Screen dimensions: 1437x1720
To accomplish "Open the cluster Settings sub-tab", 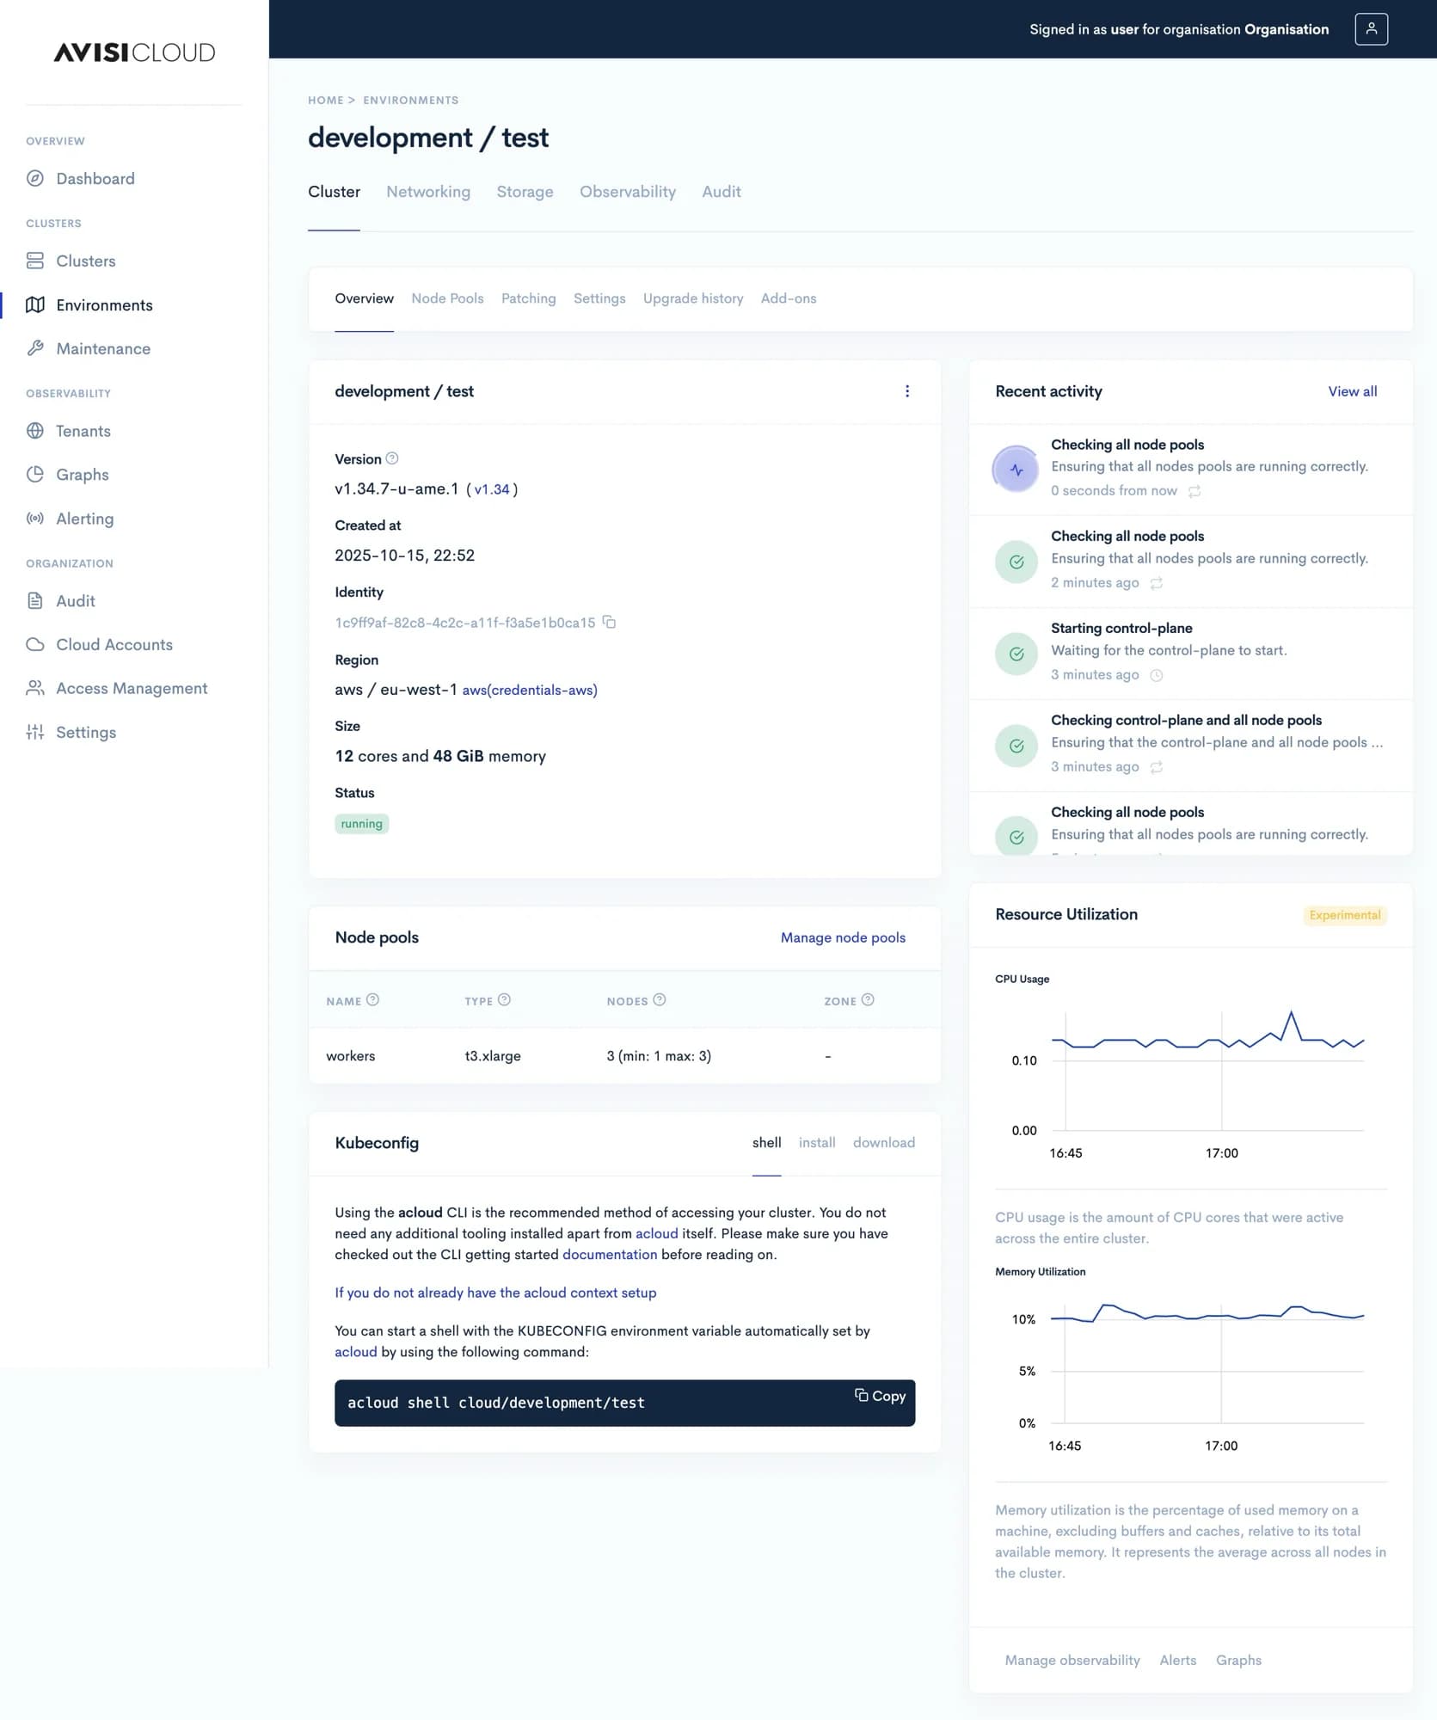I will 599,298.
